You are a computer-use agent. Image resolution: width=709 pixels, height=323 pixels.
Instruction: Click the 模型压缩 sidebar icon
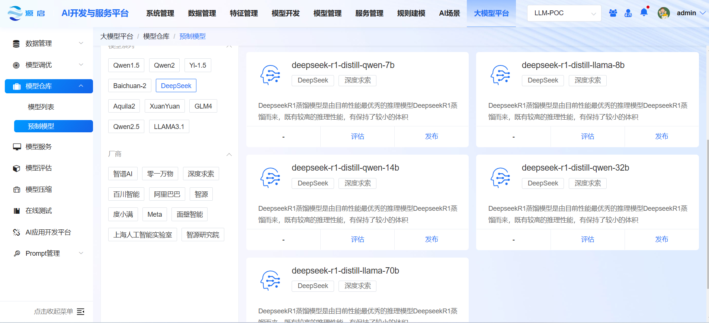[16, 190]
